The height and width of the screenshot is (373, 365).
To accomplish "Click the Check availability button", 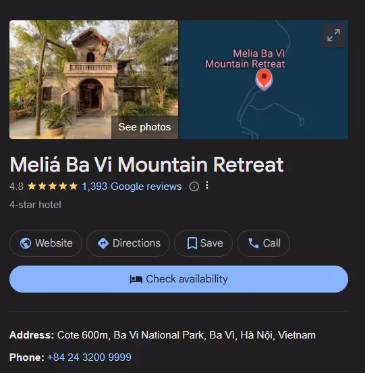I will (179, 279).
